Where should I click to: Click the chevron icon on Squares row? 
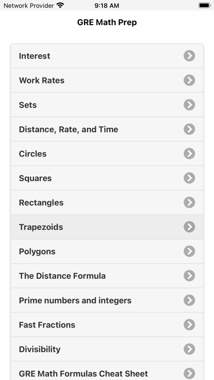[x=189, y=178]
